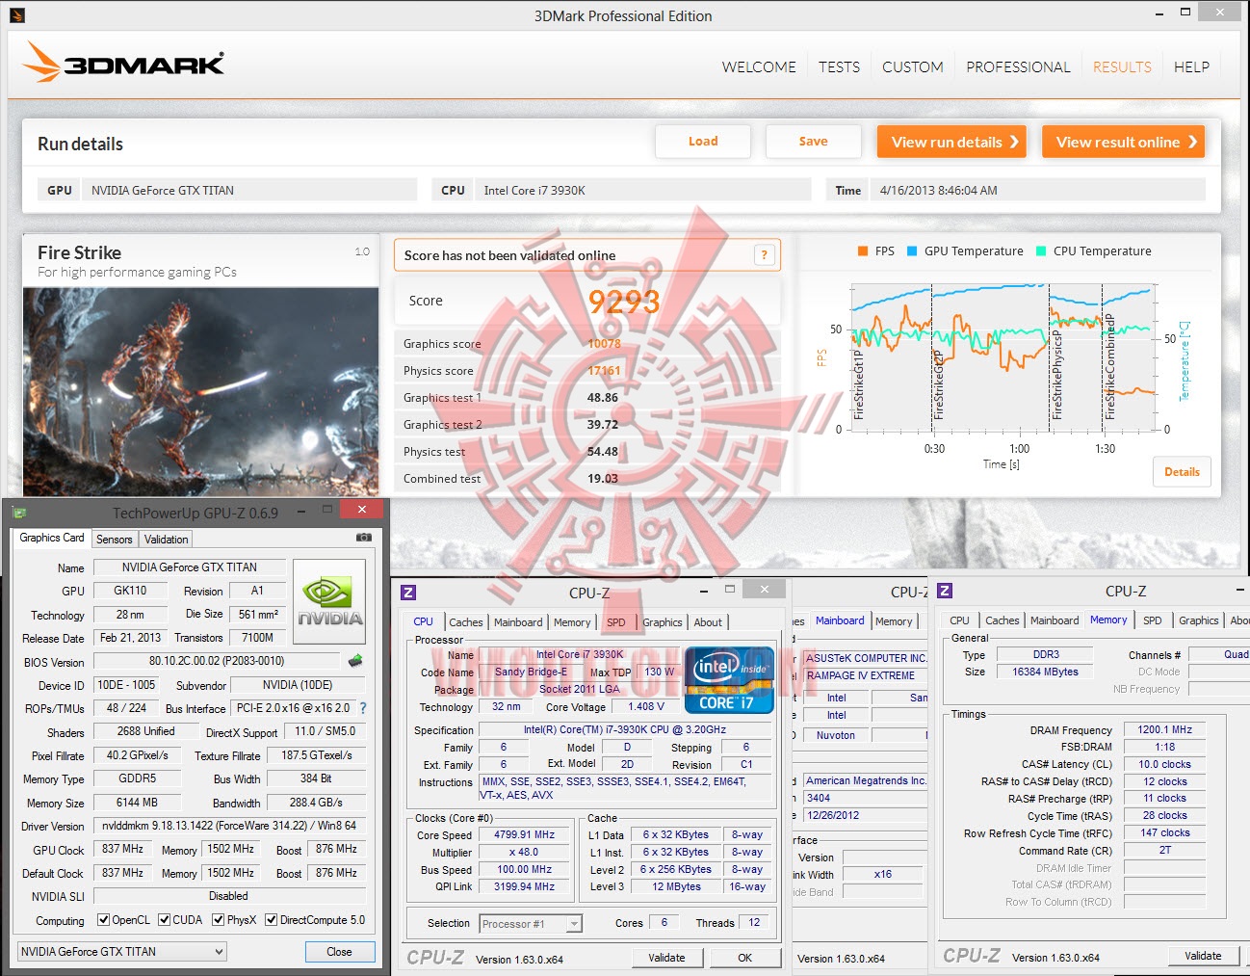Switch to the Sensors tab in GPU-Z
1250x976 pixels.
[x=115, y=540]
